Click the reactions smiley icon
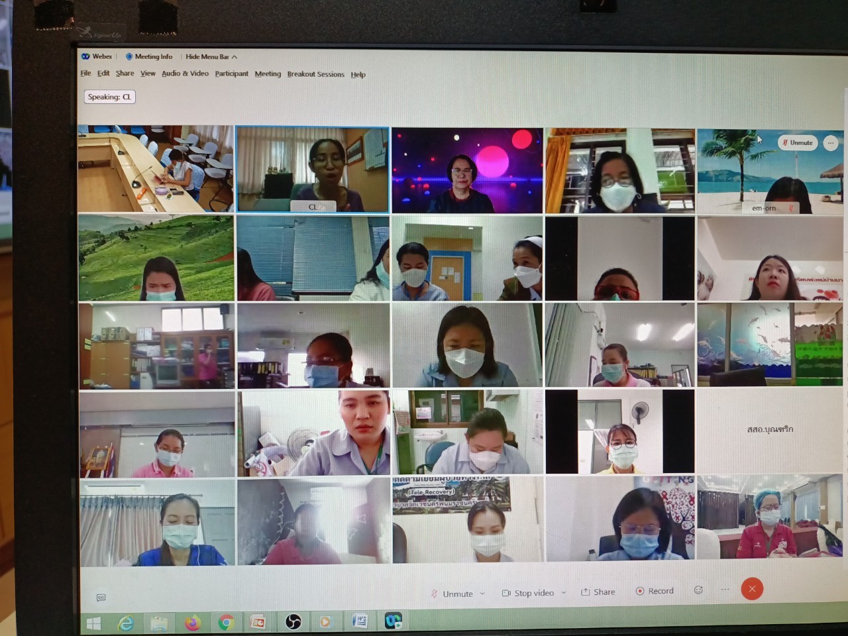This screenshot has width=848, height=636. [698, 590]
